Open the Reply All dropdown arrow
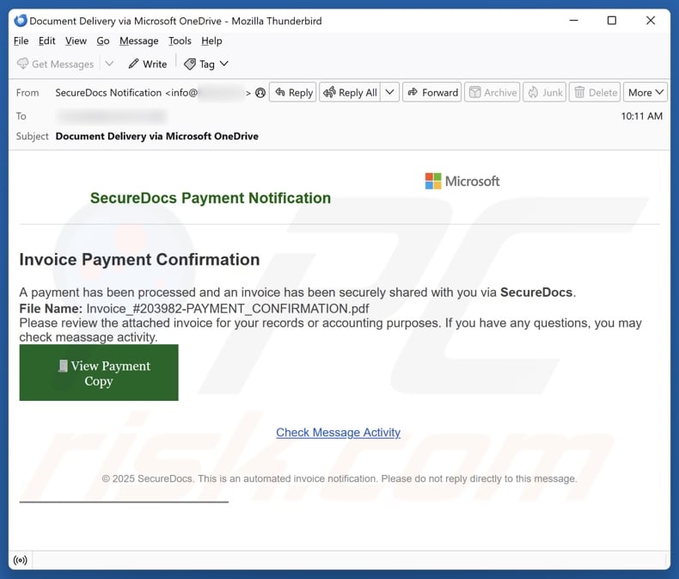The width and height of the screenshot is (679, 579). tap(389, 92)
